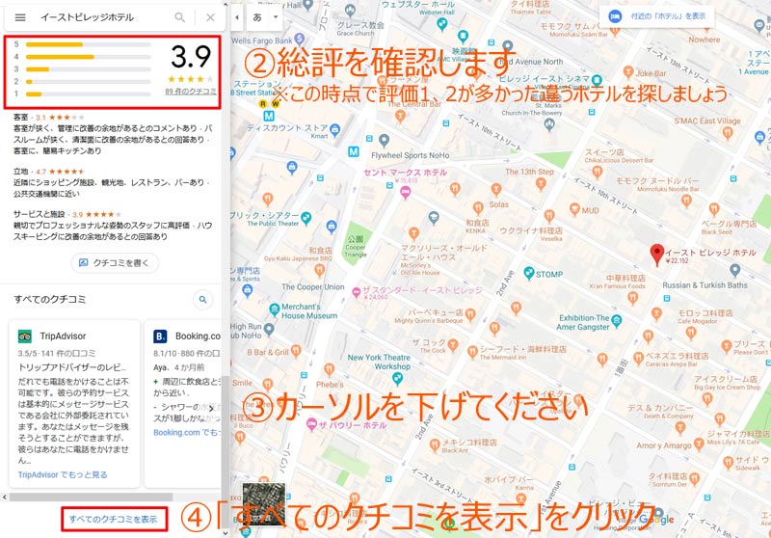Click the パブリック・シアター theater marker
The width and height of the screenshot is (771, 538).
(306, 217)
